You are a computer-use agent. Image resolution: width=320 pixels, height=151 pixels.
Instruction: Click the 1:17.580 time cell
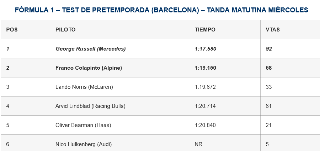click(206, 49)
